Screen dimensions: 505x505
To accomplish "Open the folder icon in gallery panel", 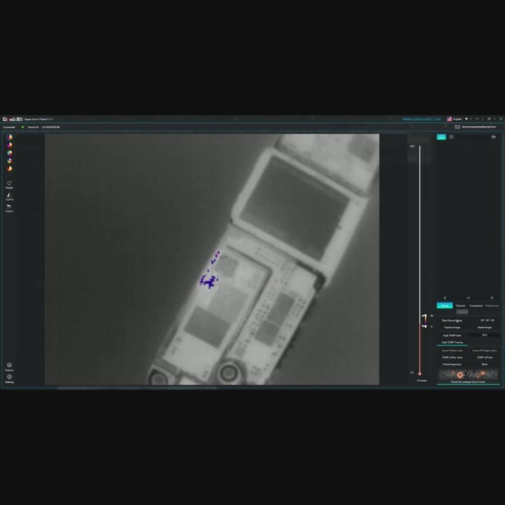I will pyautogui.click(x=494, y=137).
